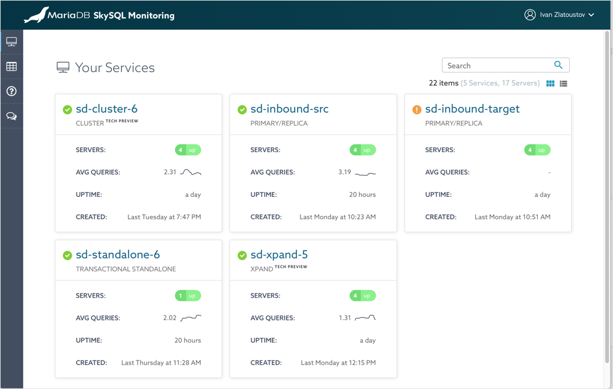The height and width of the screenshot is (389, 613).
Task: Click the green status icon on sd-xpand-5
Action: [x=242, y=254]
